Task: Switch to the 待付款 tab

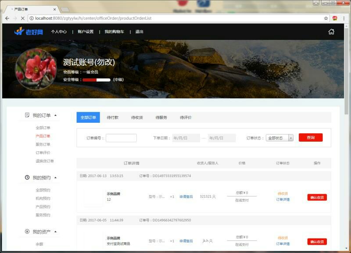Action: click(x=113, y=118)
